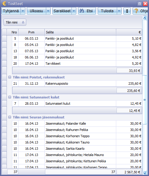Image resolution: width=149 pixels, height=176 pixels.
Task: Maximize the Tositteet window
Action: point(139,4)
